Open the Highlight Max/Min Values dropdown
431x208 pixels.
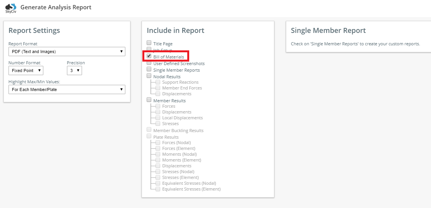tap(67, 89)
